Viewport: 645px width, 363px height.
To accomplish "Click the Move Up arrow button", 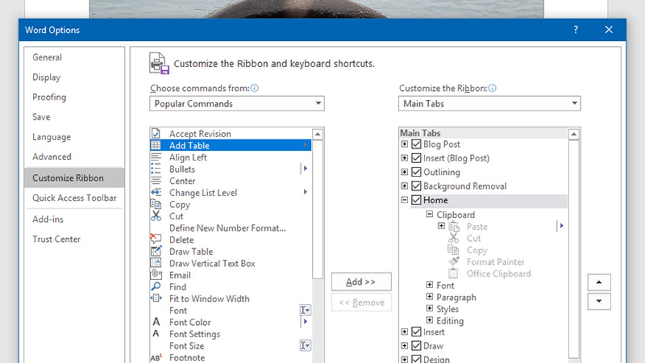I will point(599,282).
